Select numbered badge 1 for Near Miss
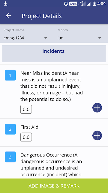This screenshot has width=108, height=193. [x=10, y=75]
